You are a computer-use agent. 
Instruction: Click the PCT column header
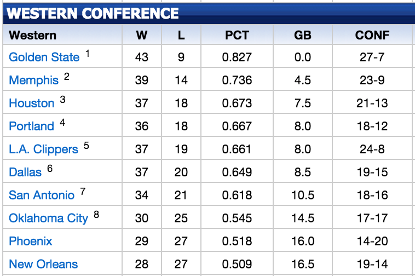point(237,36)
